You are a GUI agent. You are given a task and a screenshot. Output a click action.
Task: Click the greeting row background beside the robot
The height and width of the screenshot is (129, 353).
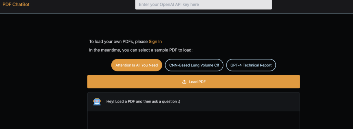239,101
